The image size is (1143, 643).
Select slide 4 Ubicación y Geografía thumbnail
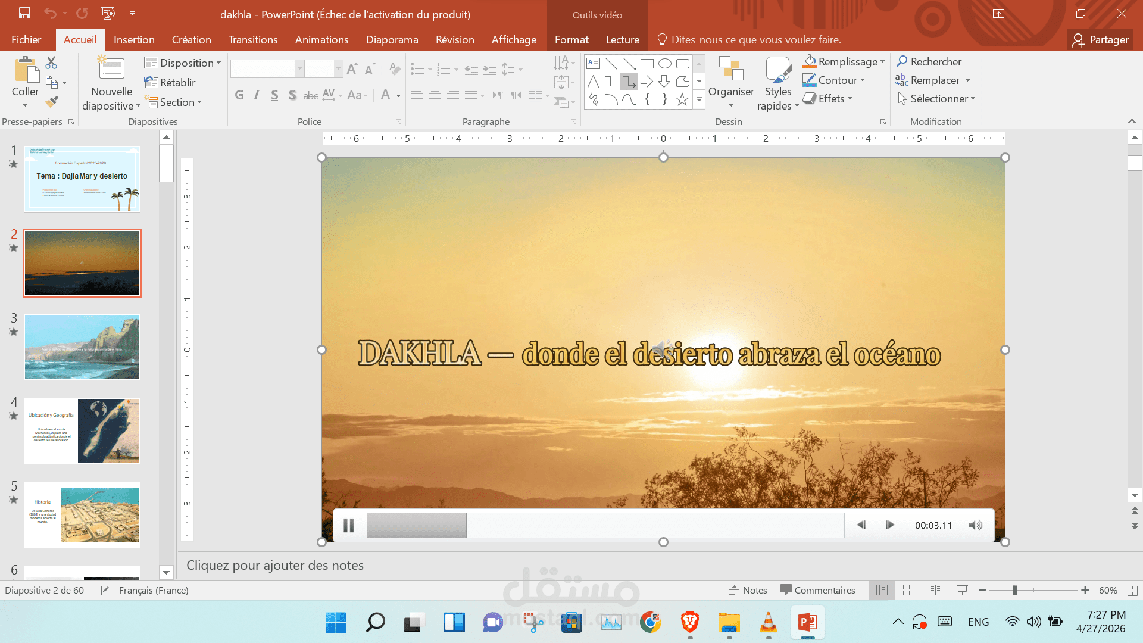coord(82,431)
